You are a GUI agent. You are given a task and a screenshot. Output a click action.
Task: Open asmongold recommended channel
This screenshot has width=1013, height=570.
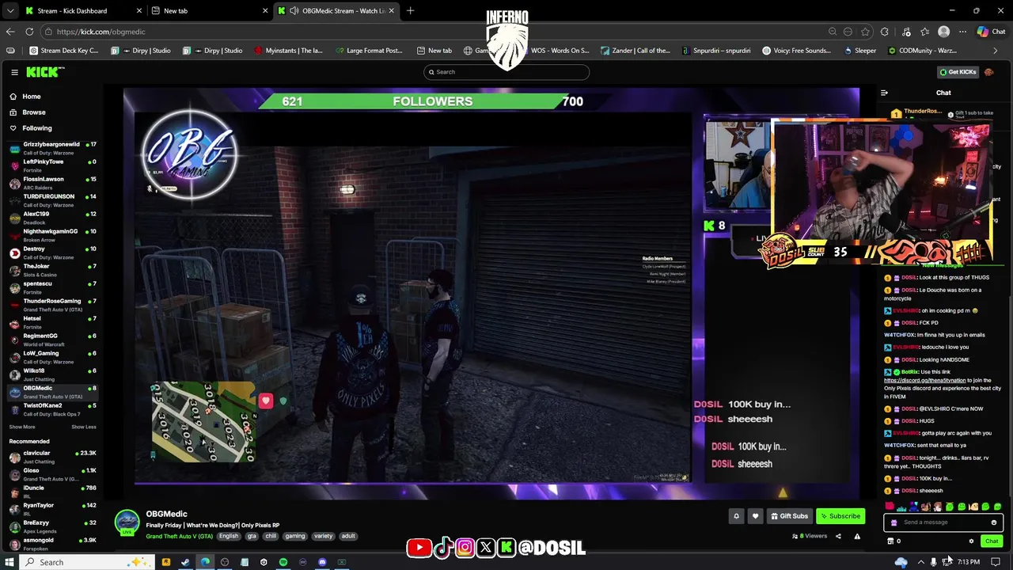52,544
